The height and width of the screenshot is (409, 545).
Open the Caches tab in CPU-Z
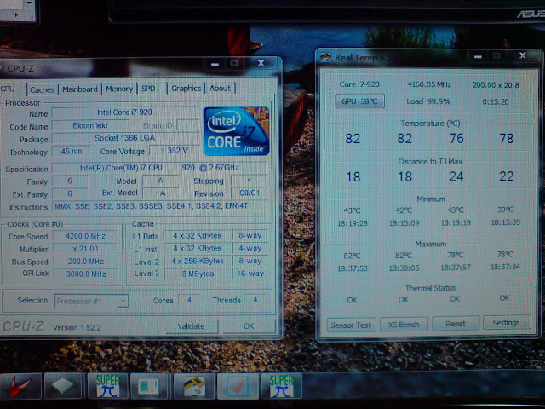[42, 89]
